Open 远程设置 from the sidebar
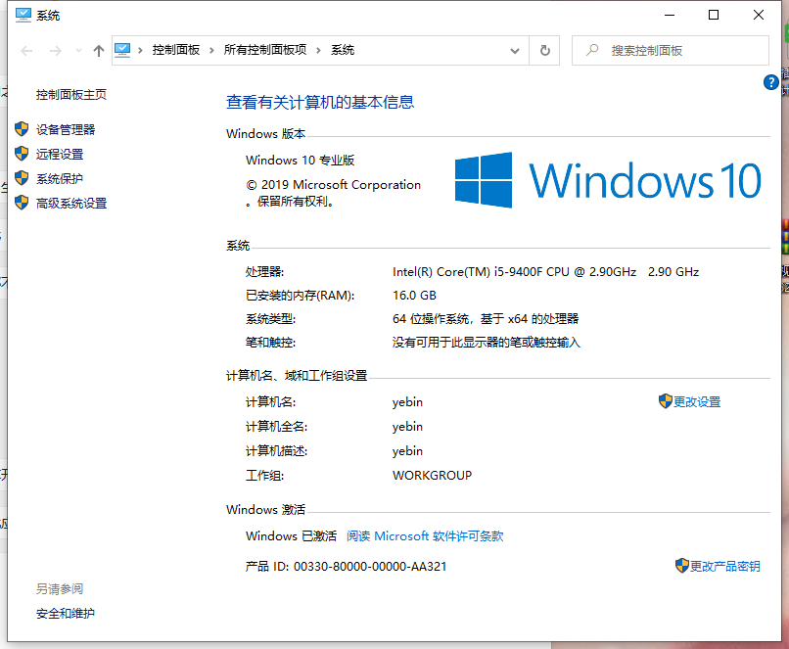 coord(61,153)
